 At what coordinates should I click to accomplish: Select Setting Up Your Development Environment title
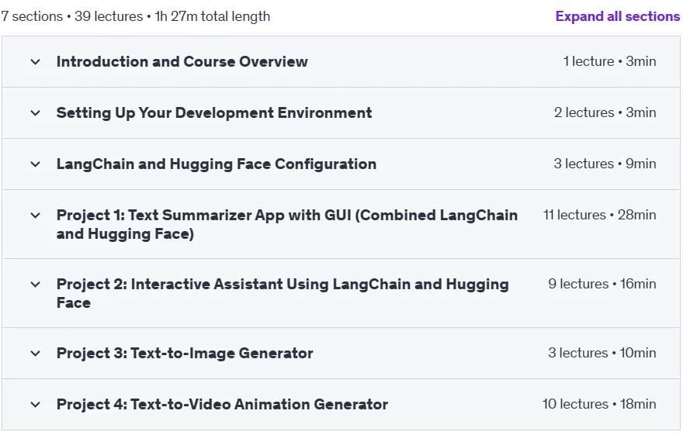(214, 113)
